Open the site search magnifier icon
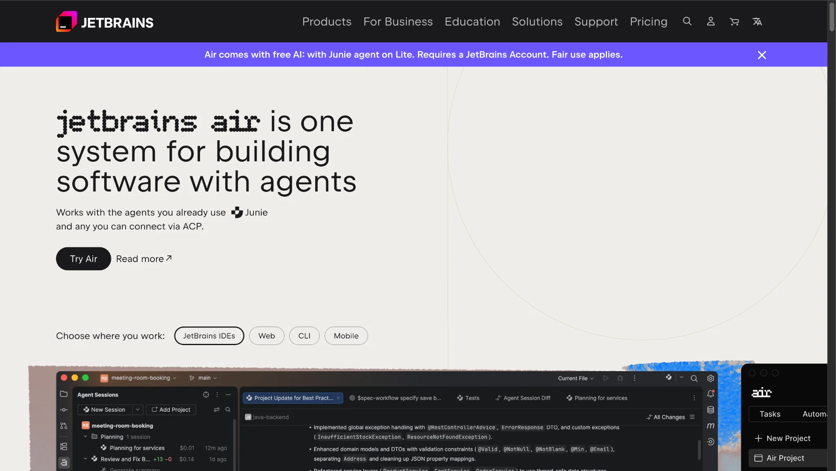Viewport: 836px width, 471px height. point(687,21)
